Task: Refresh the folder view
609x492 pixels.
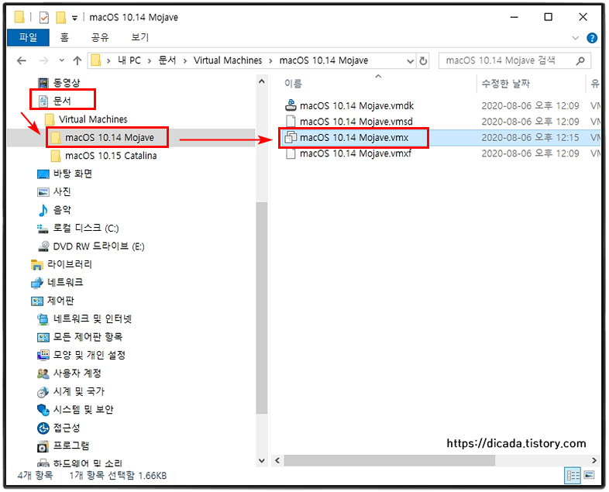Action: tap(423, 61)
